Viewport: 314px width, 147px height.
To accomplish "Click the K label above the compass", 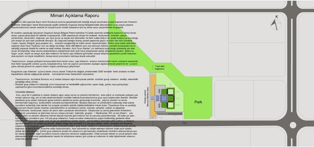I will pyautogui.click(x=277, y=17).
